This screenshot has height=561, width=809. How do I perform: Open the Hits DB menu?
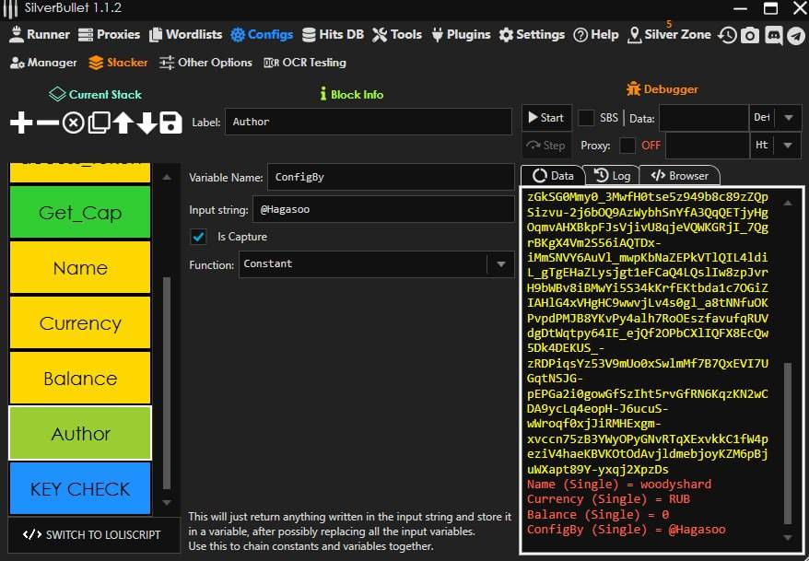click(332, 35)
